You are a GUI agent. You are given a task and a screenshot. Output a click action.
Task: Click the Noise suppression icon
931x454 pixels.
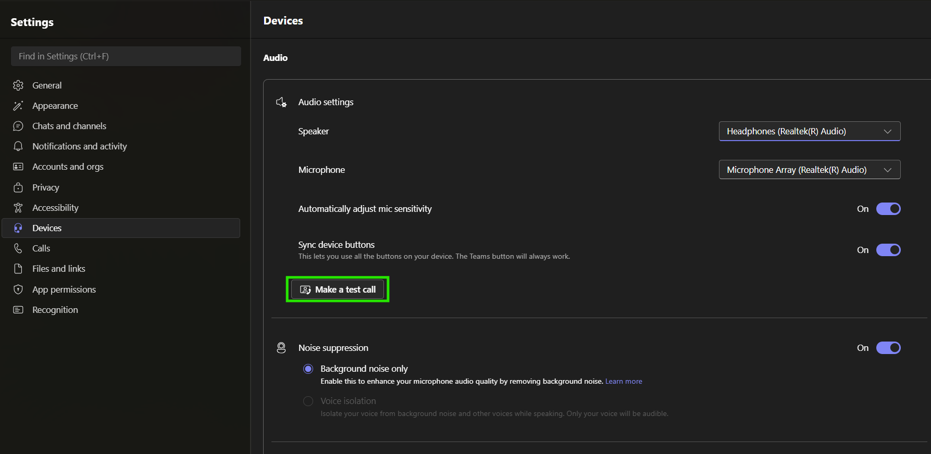[281, 348]
